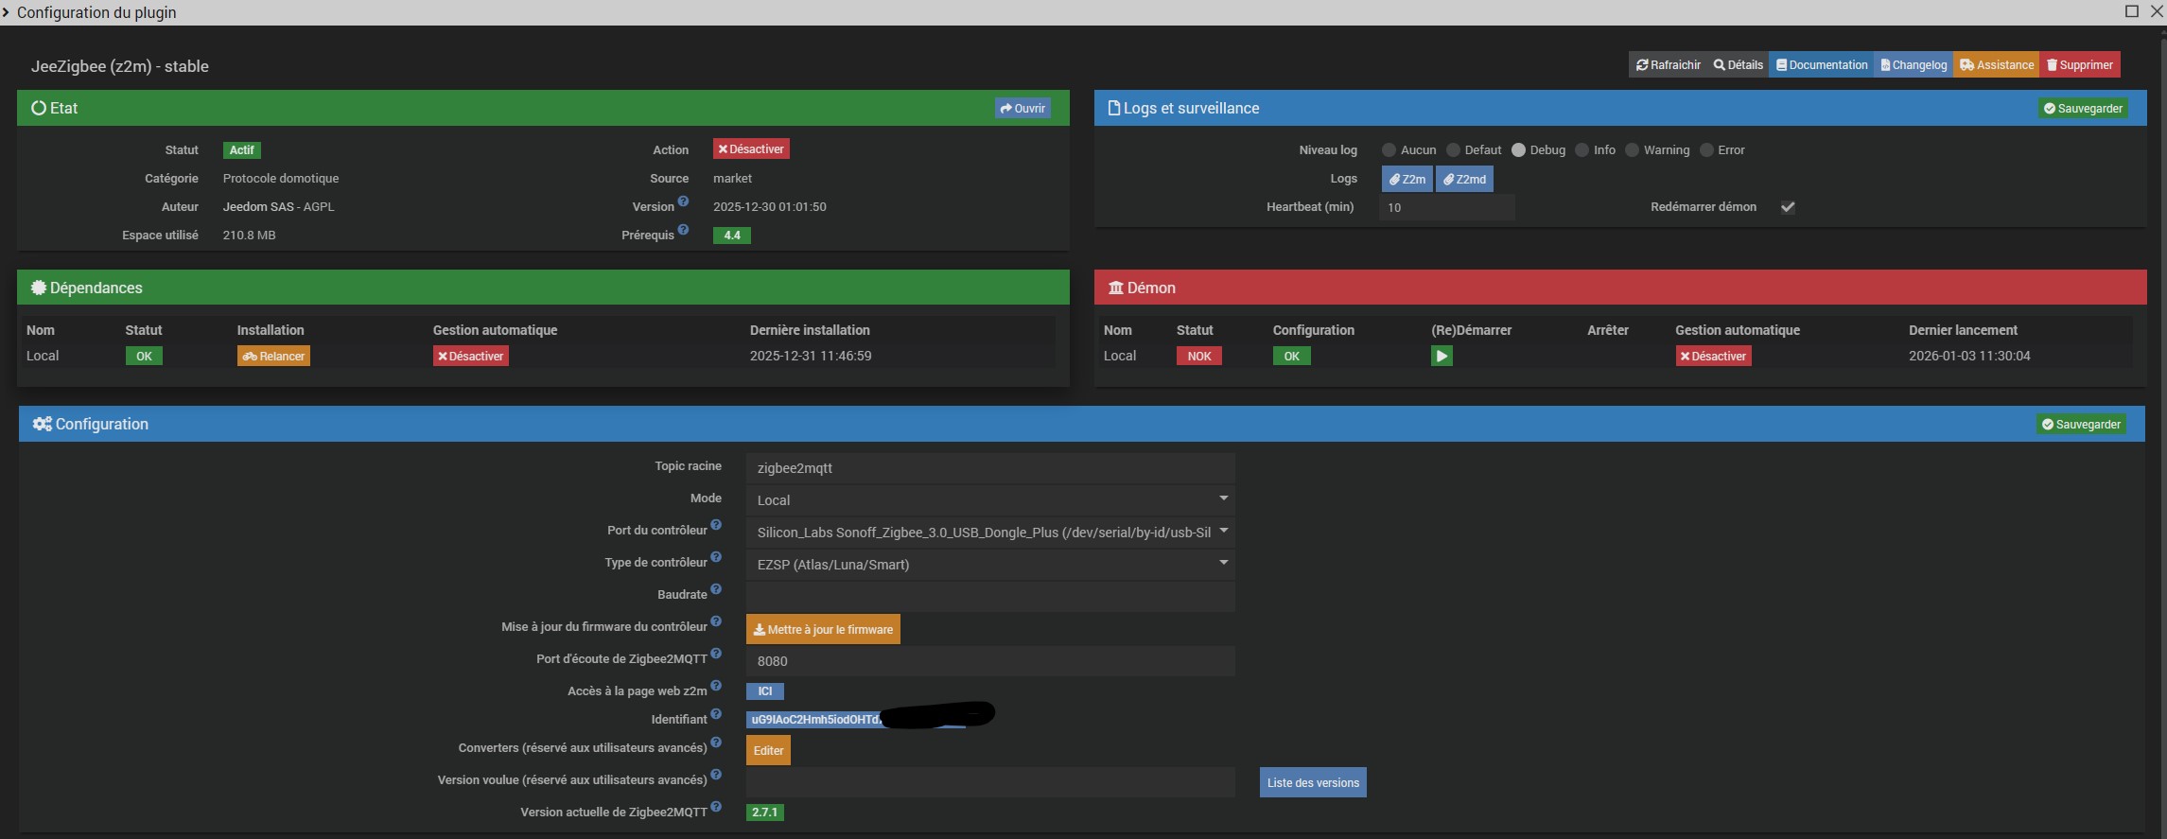The image size is (2167, 839).
Task: Select the Debug log level
Action: coord(1518,150)
